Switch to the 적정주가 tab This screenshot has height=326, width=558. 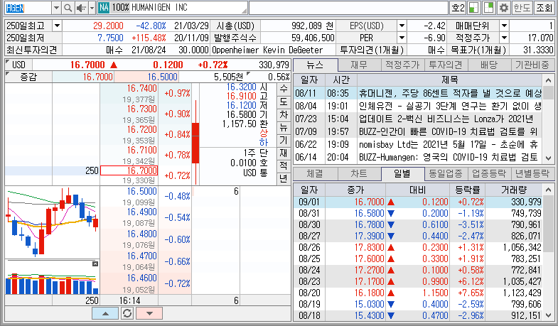(402, 65)
